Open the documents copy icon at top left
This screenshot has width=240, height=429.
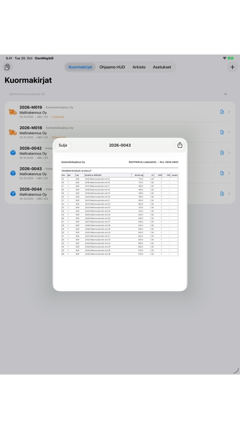pyautogui.click(x=7, y=67)
